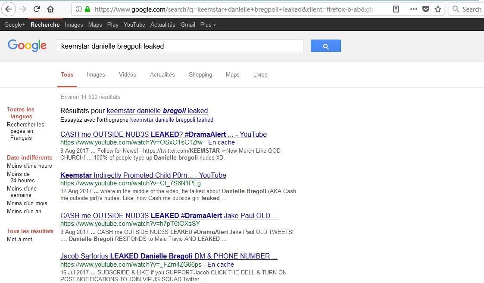484x283 pixels.
Task: Click the magnifier in Firefox search box
Action: click(x=456, y=9)
